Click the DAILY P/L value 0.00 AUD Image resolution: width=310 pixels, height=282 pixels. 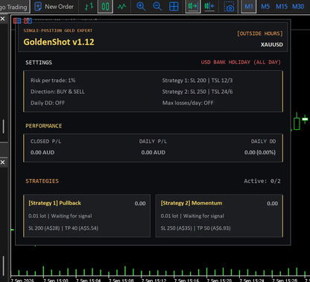(154, 152)
